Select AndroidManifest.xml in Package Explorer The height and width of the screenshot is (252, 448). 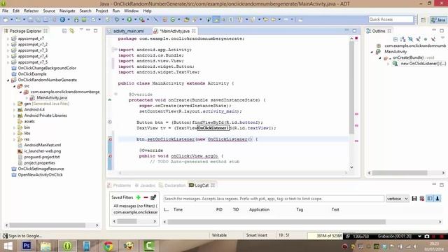point(42,145)
